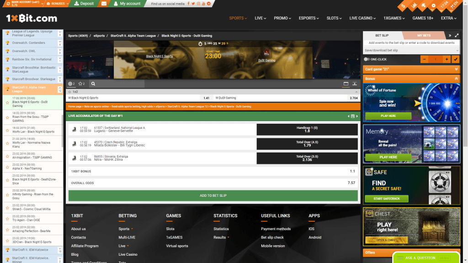Open the LIVE CASINO menu
This screenshot has height=263, width=468.
(362, 18)
